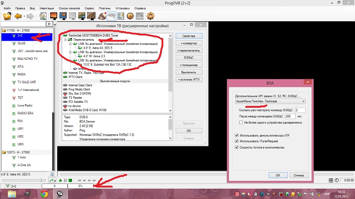Click the disc record icon in toolbar
Image resolution: width=355 pixels, height=199 pixels.
[x=102, y=17]
